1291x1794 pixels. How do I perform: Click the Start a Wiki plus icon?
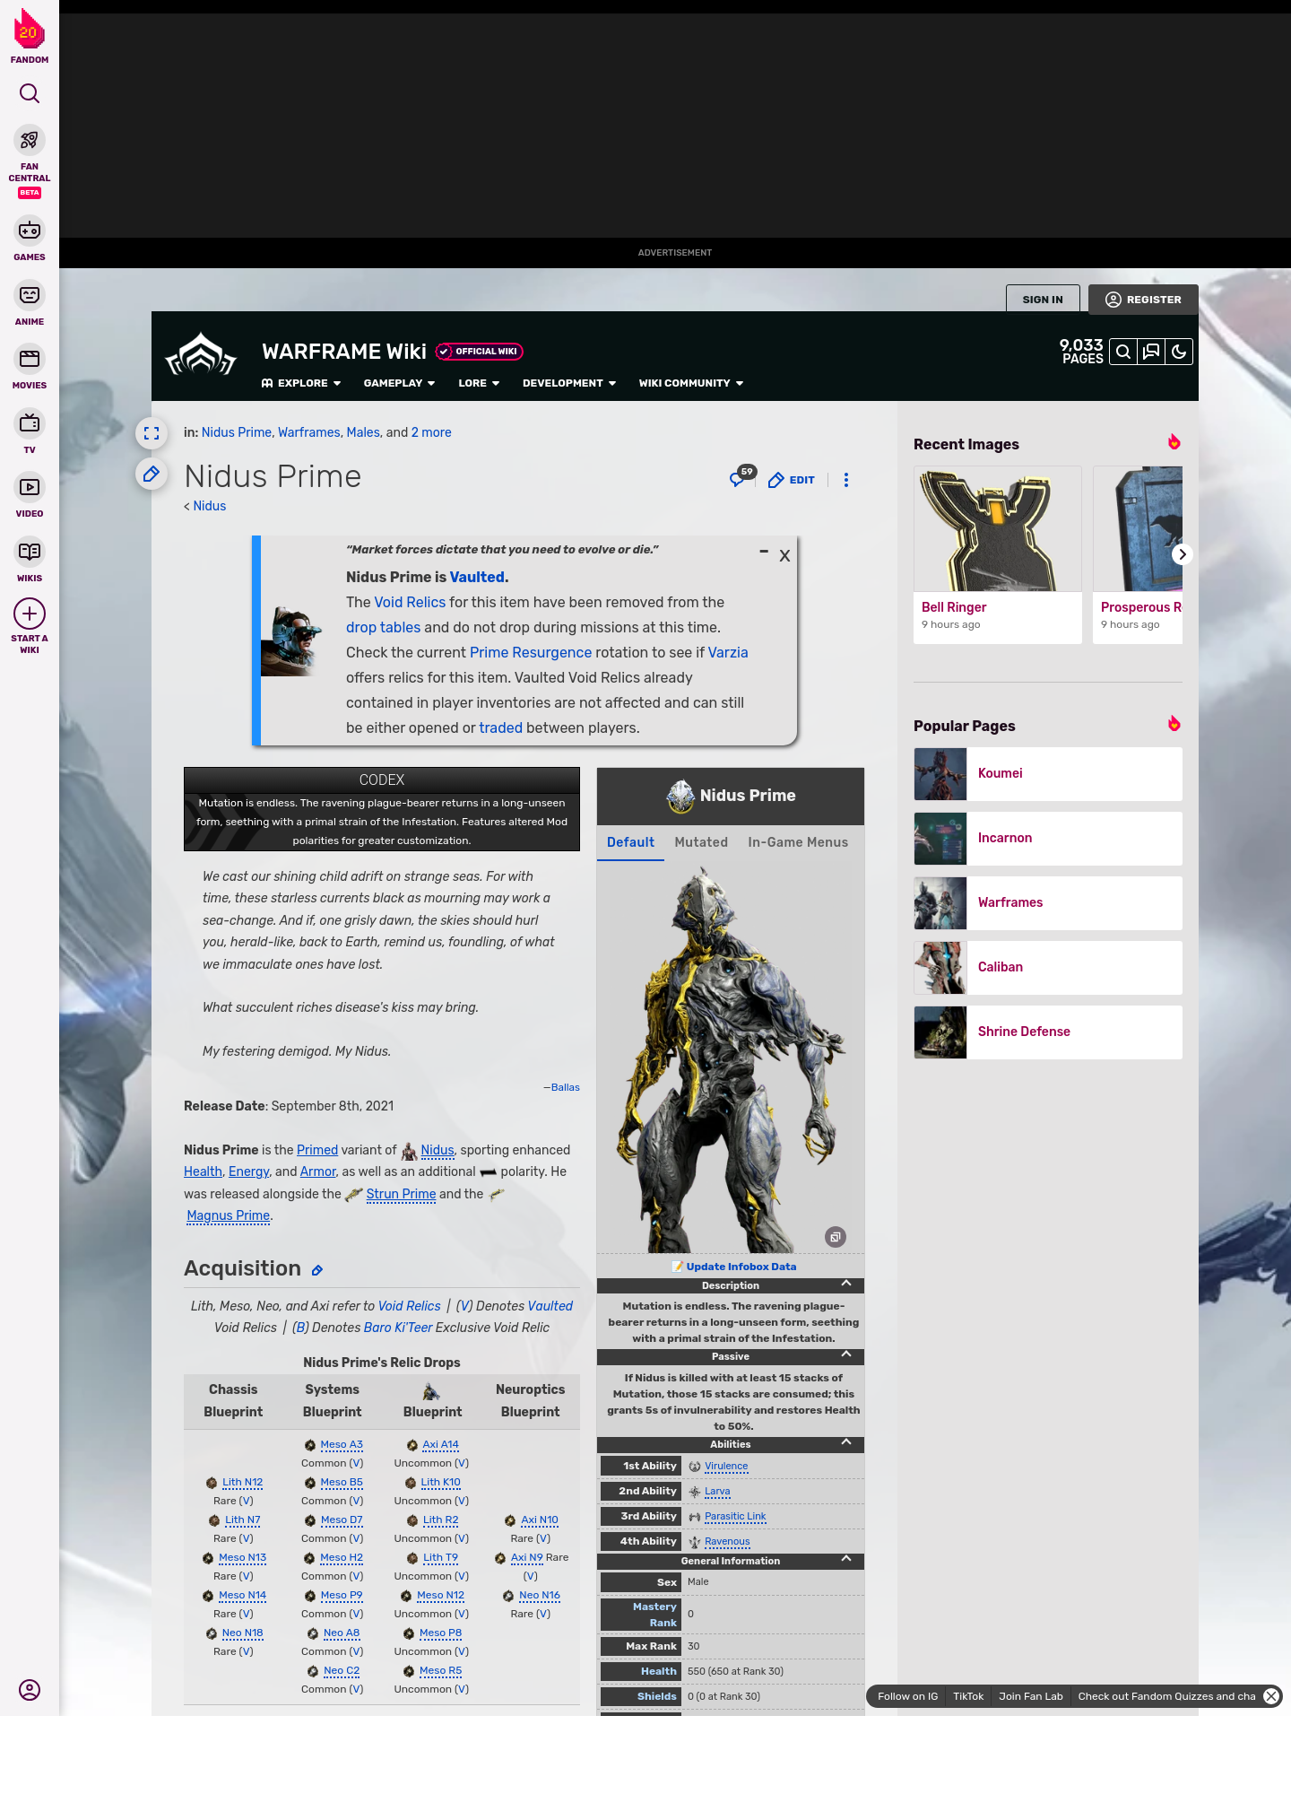pos(30,614)
